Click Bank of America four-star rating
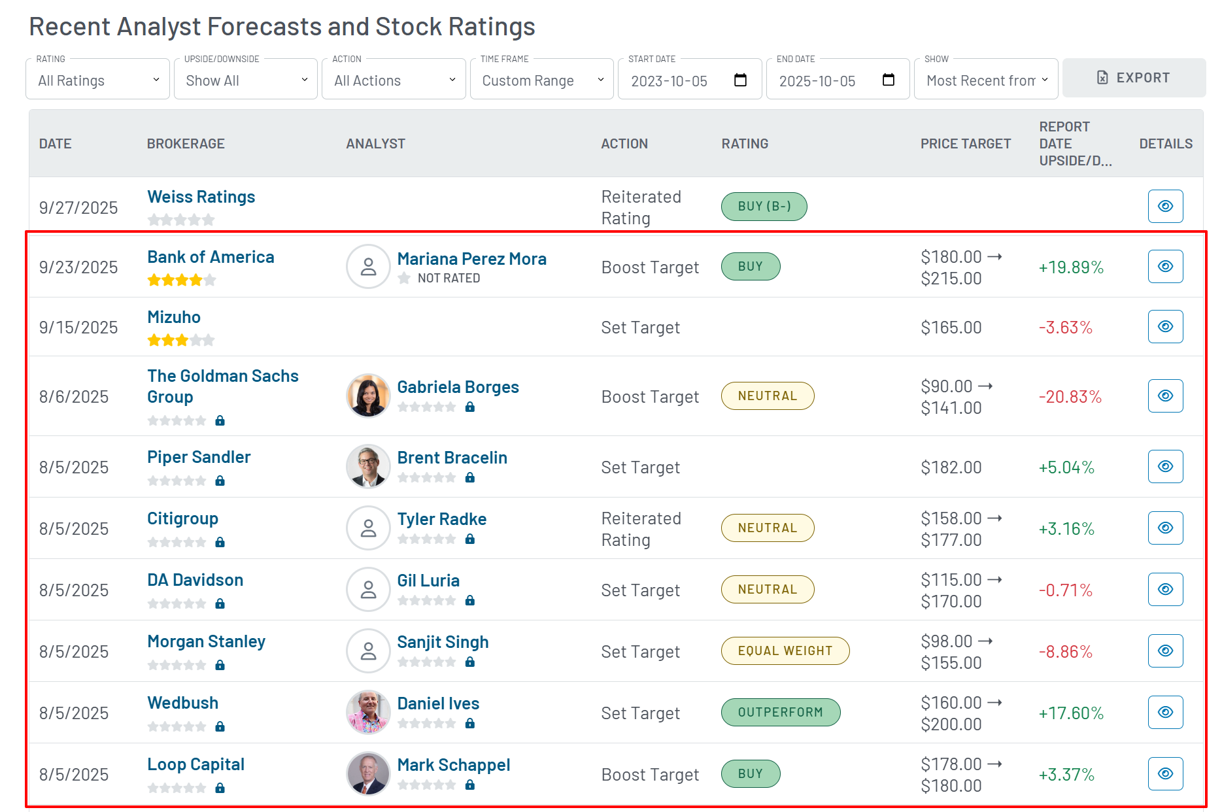Screen dimensions: 1222x812 pyautogui.click(x=182, y=280)
